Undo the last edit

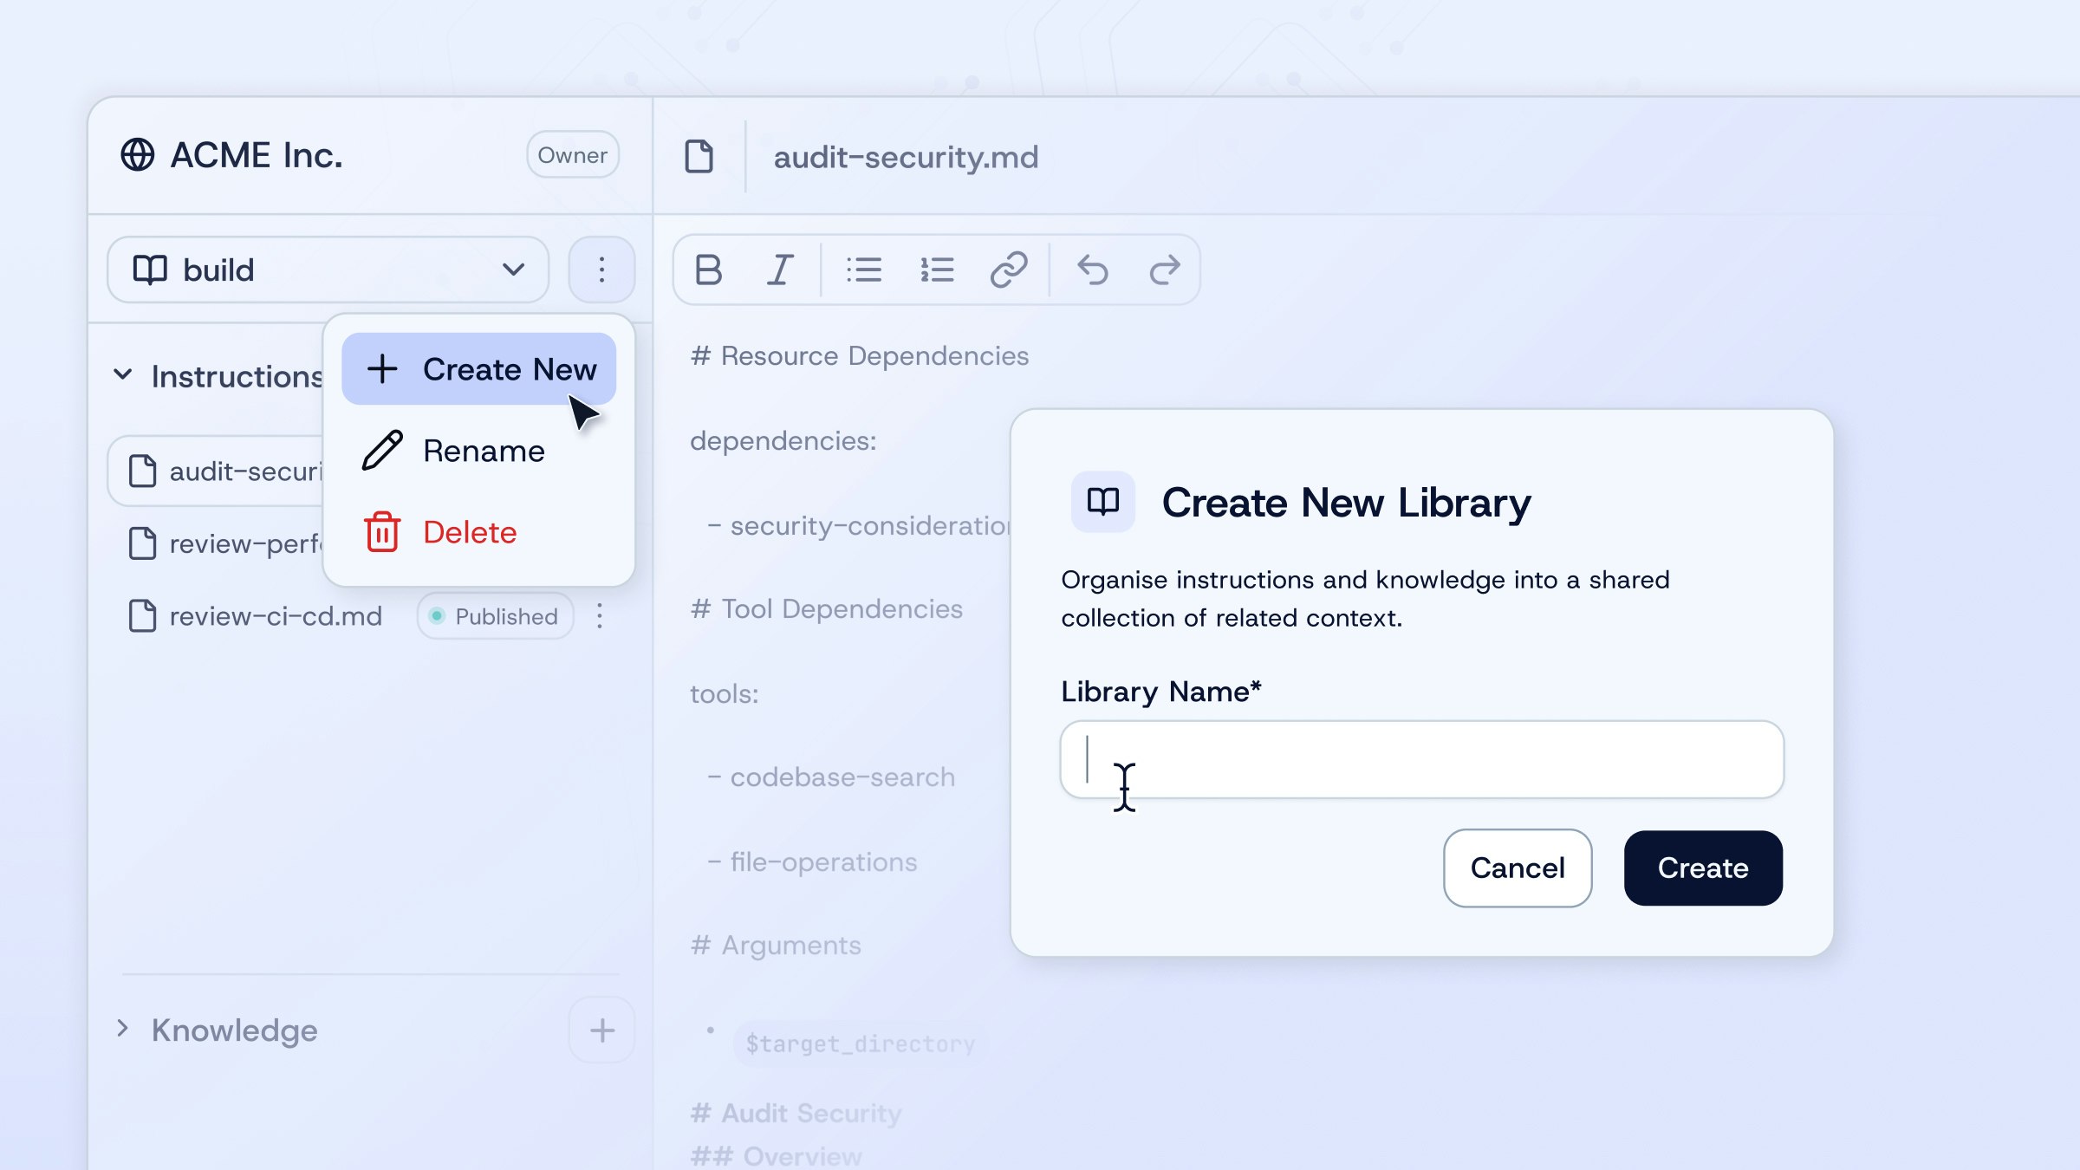pyautogui.click(x=1093, y=270)
